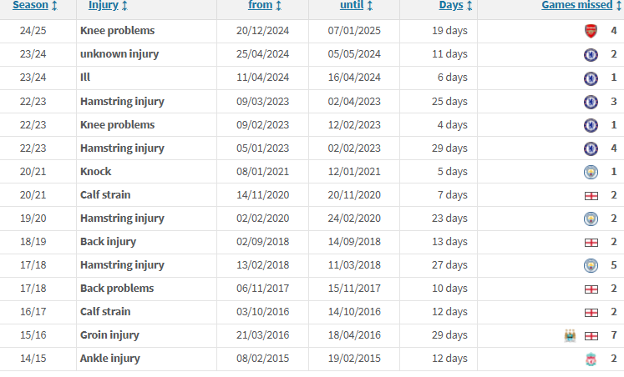
Task: Click the Chelsea crest for the 25-day hamstring injury
Action: pyautogui.click(x=591, y=102)
